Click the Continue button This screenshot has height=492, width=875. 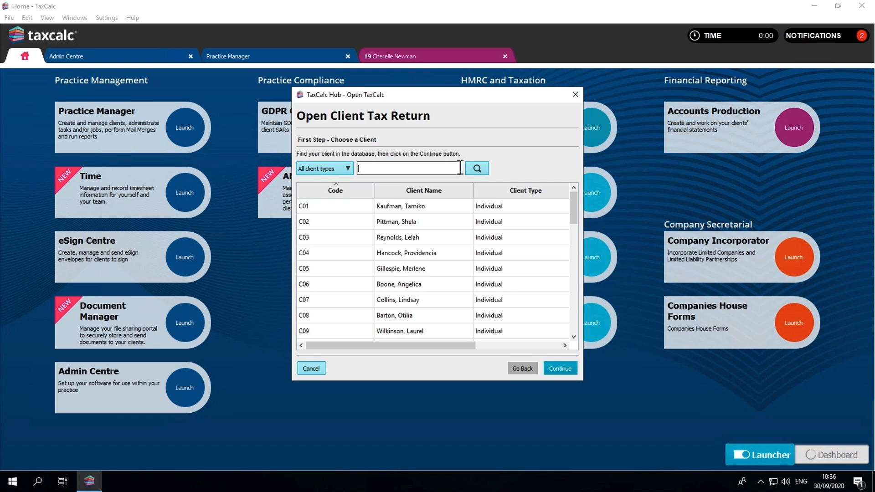pos(560,369)
